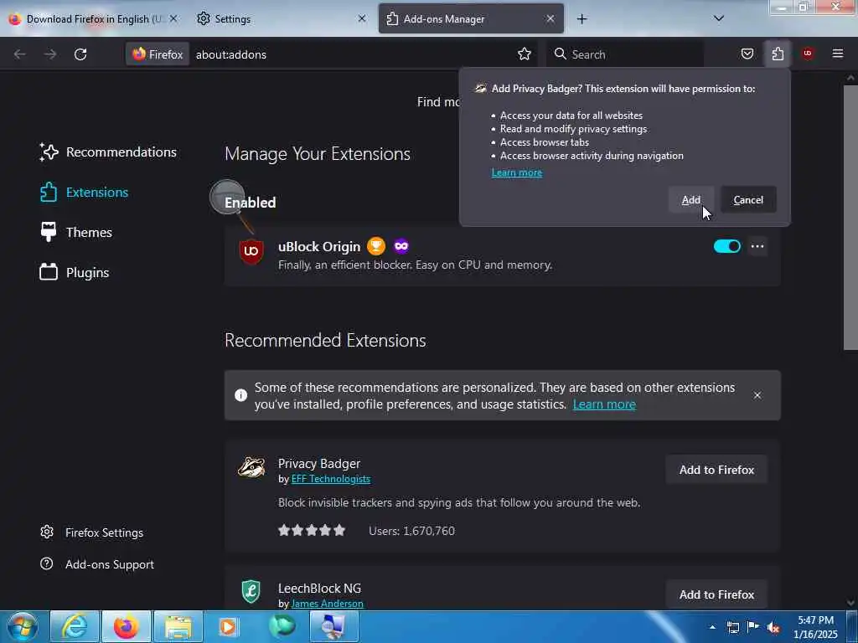This screenshot has height=643, width=858.
Task: Open Learn more link in recommendations notice
Action: pyautogui.click(x=604, y=404)
